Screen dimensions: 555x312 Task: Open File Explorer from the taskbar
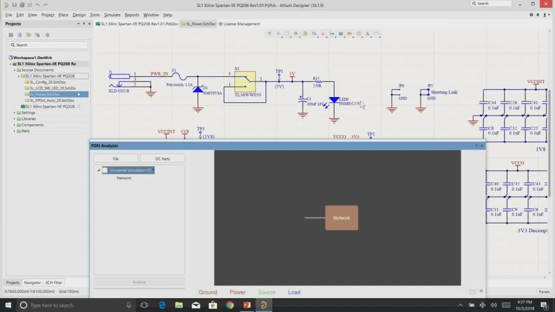pos(179,305)
